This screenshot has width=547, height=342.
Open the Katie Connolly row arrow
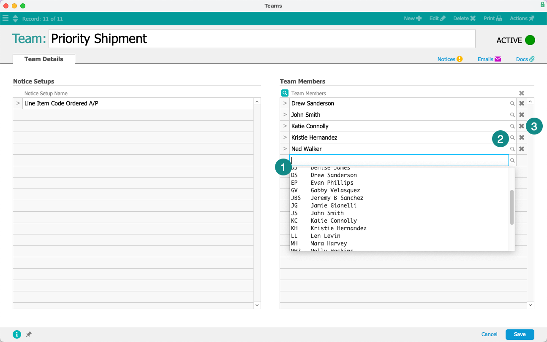pyautogui.click(x=285, y=126)
